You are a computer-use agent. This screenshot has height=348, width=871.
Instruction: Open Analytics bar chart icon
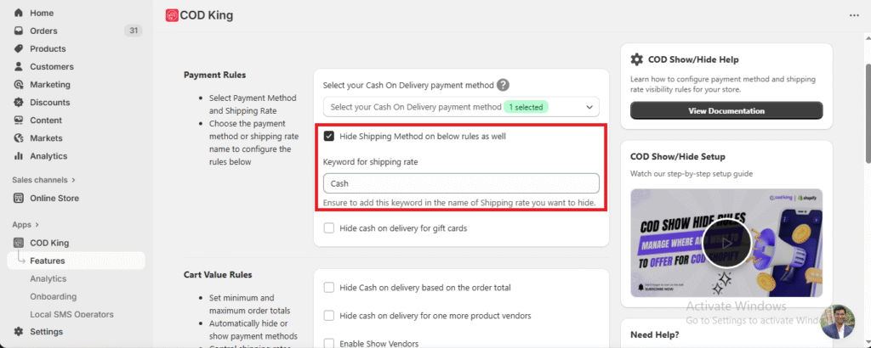point(19,155)
